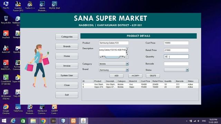
Task: Open AutoCAD desktop shortcut
Action: (x=6, y=49)
